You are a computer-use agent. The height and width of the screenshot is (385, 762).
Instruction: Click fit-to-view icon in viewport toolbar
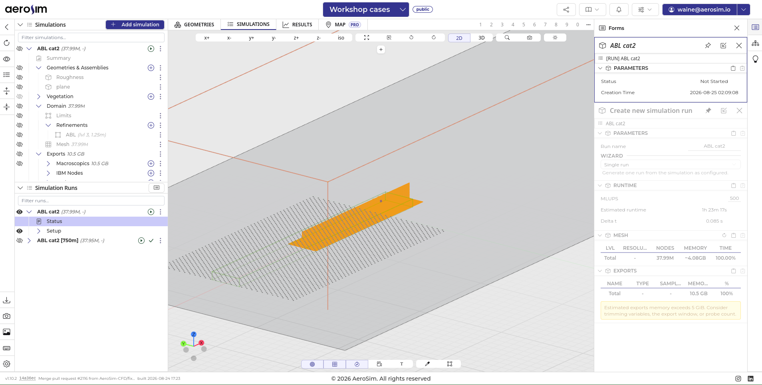click(367, 38)
